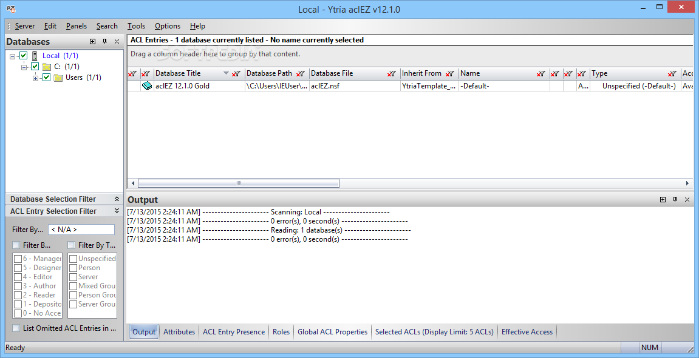
Task: Enable the 'Filter B...' checkbox
Action: (x=16, y=245)
